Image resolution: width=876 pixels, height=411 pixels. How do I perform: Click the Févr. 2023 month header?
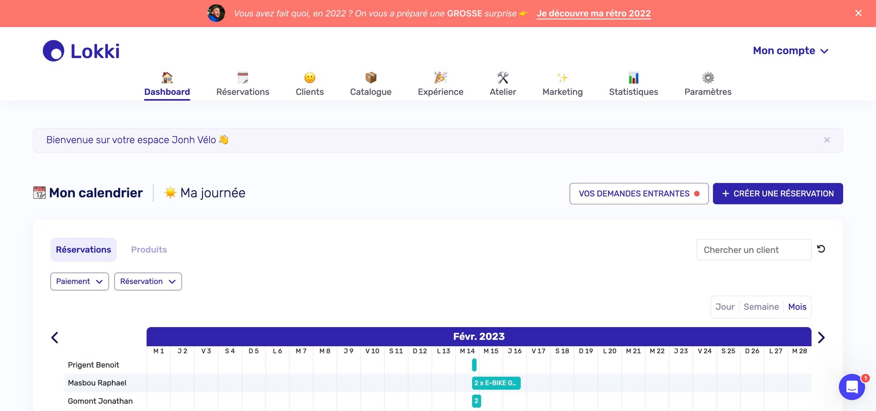[479, 337]
